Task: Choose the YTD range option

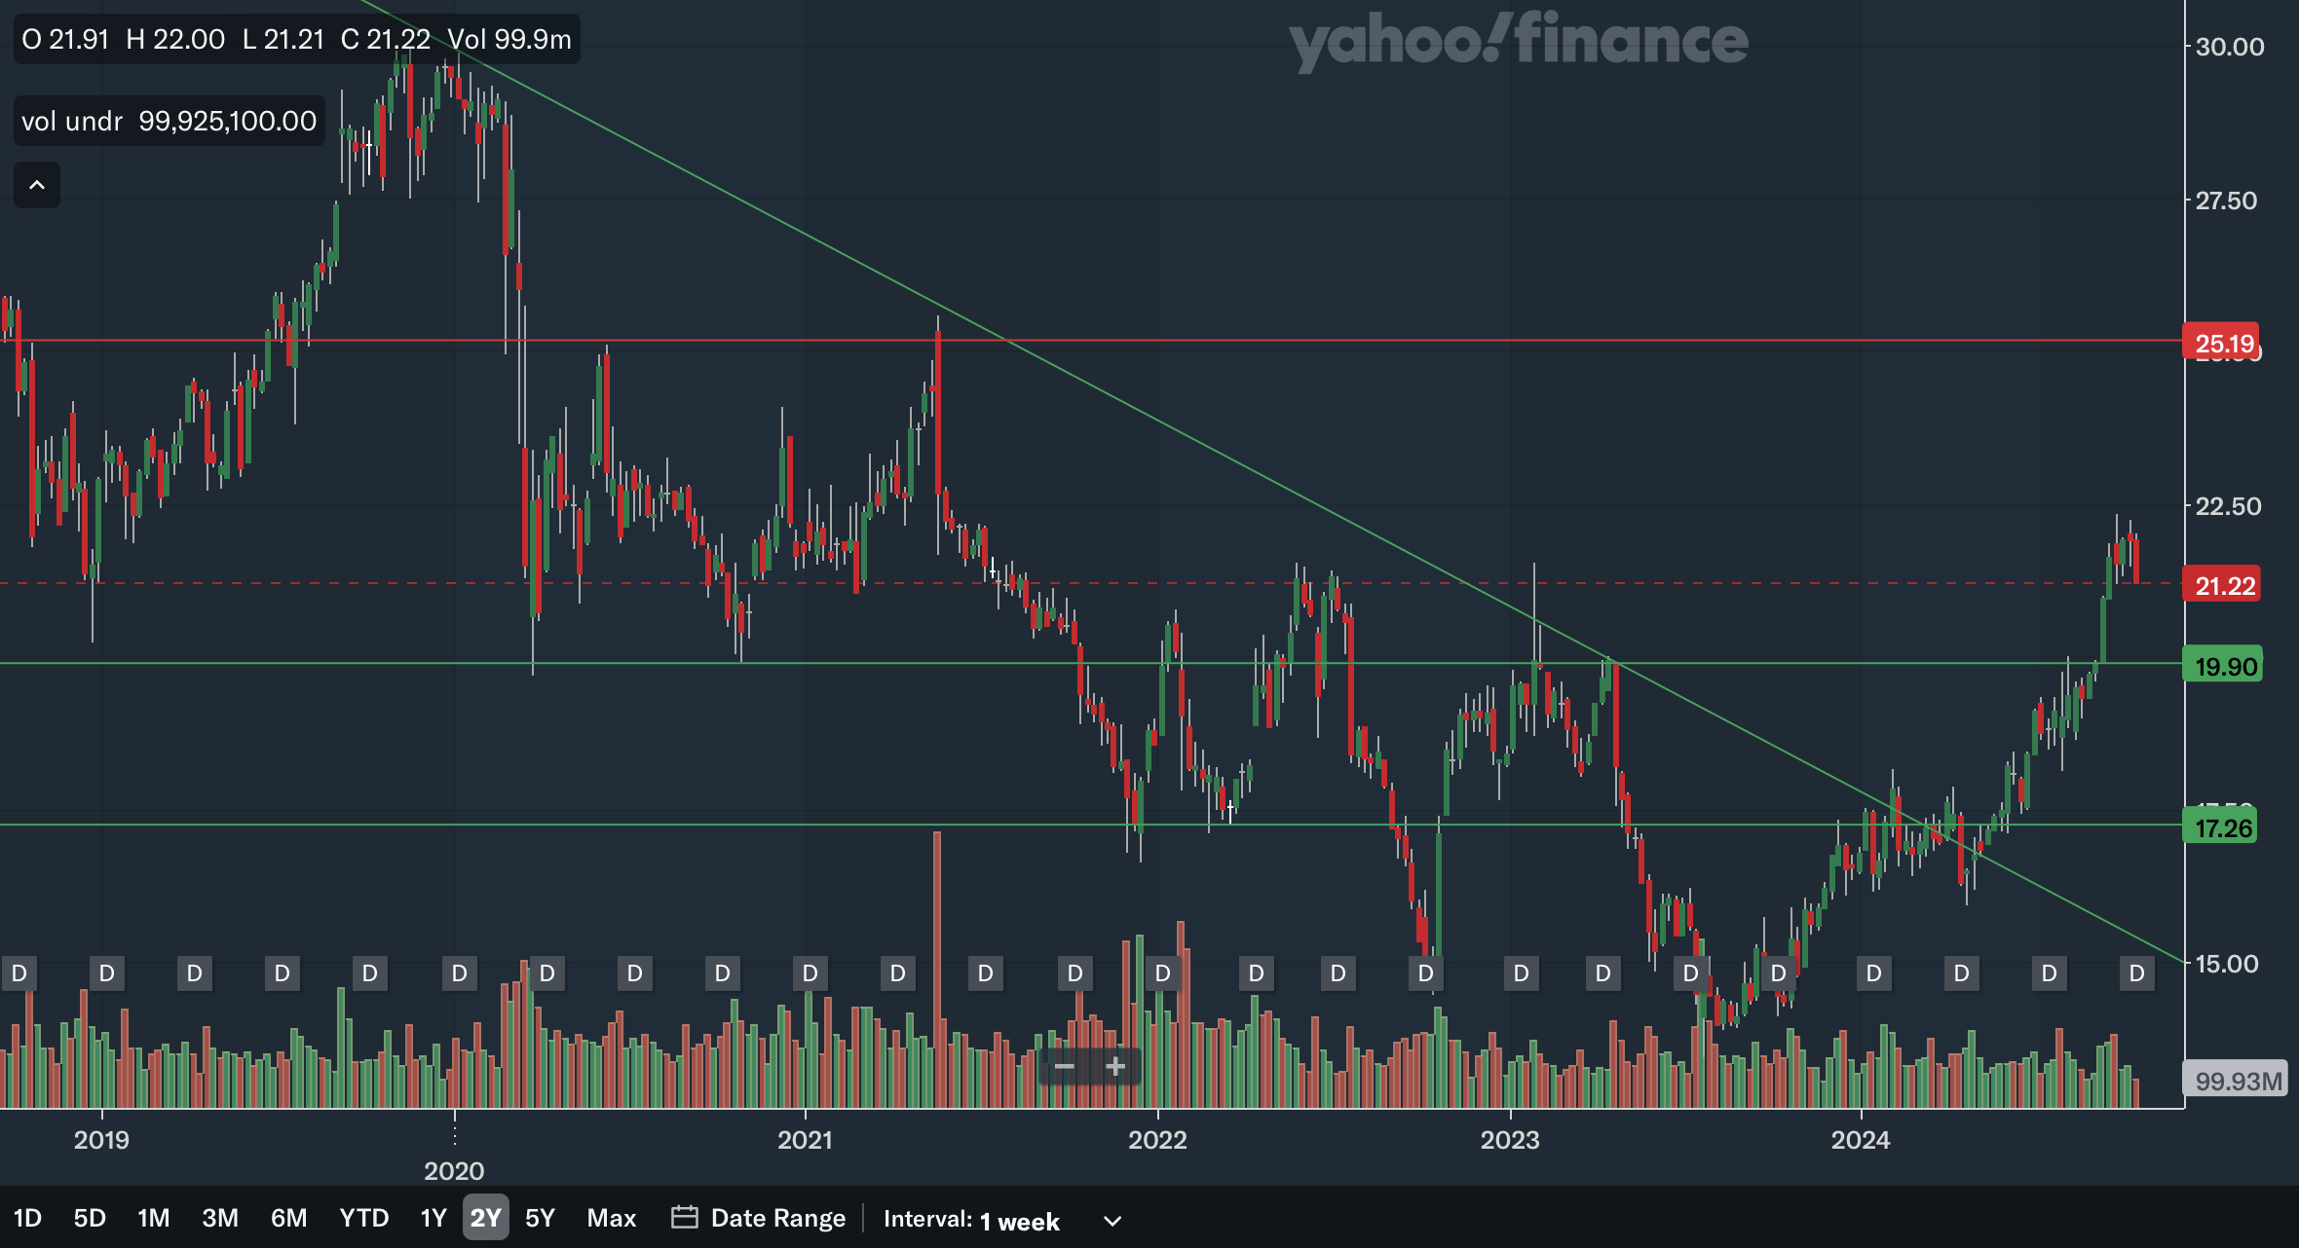Action: coord(363,1218)
